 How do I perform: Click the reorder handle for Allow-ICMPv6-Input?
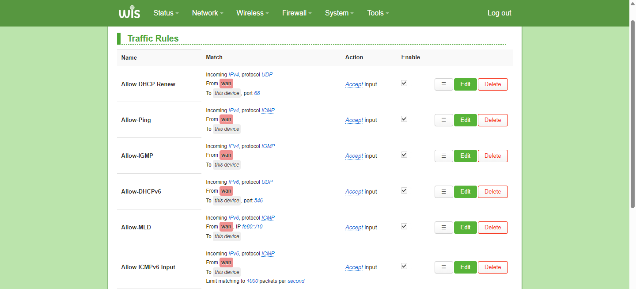coord(444,267)
